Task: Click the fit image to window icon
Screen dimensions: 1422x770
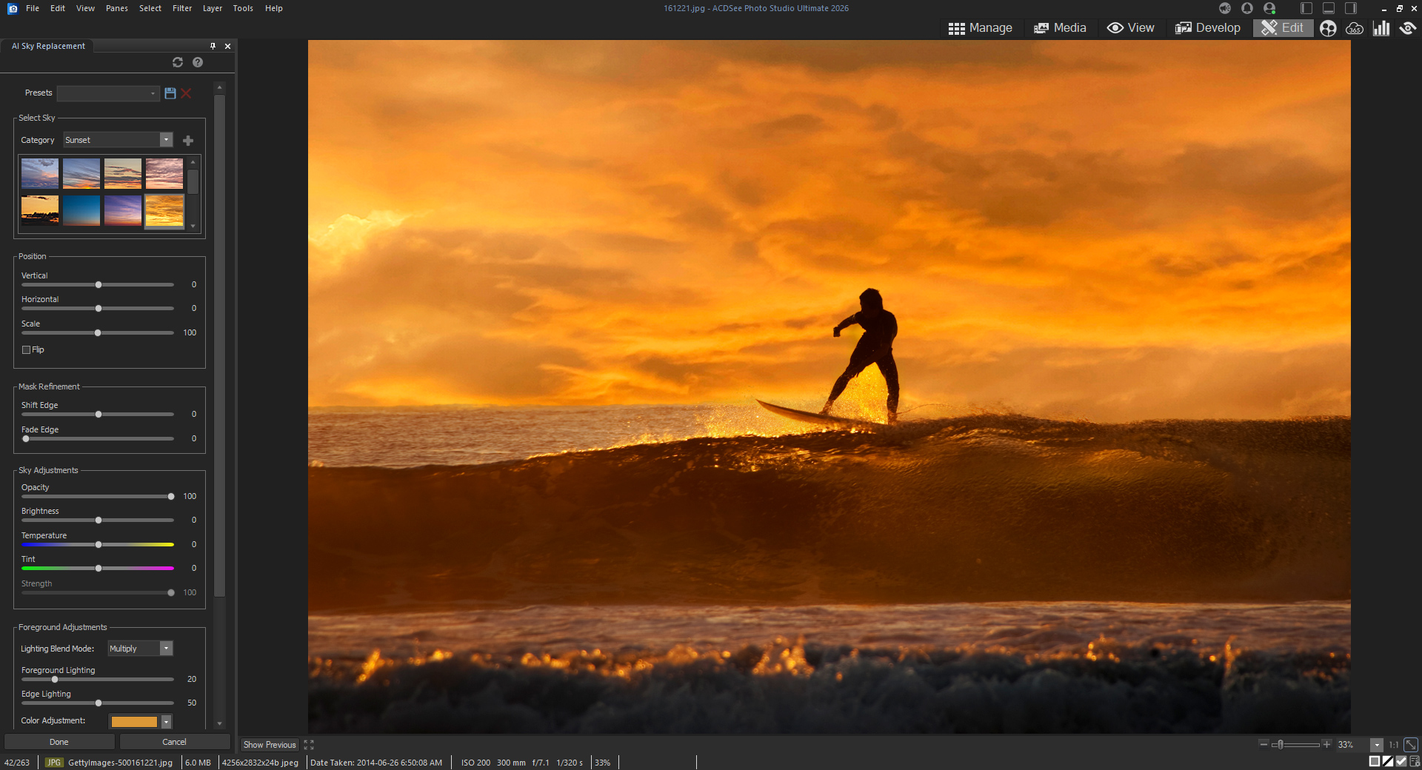Action: click(1411, 745)
